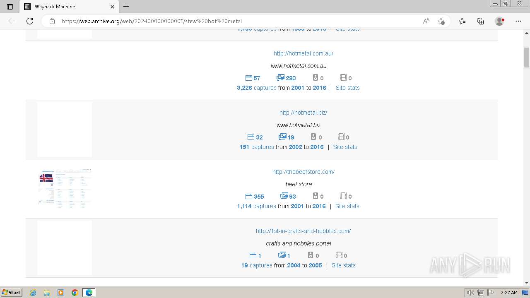The image size is (530, 298).
Task: Launch Internet Explorer from taskbar
Action: [x=33, y=293]
